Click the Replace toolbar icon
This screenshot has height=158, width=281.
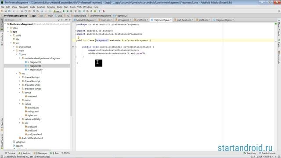(x=37, y=11)
